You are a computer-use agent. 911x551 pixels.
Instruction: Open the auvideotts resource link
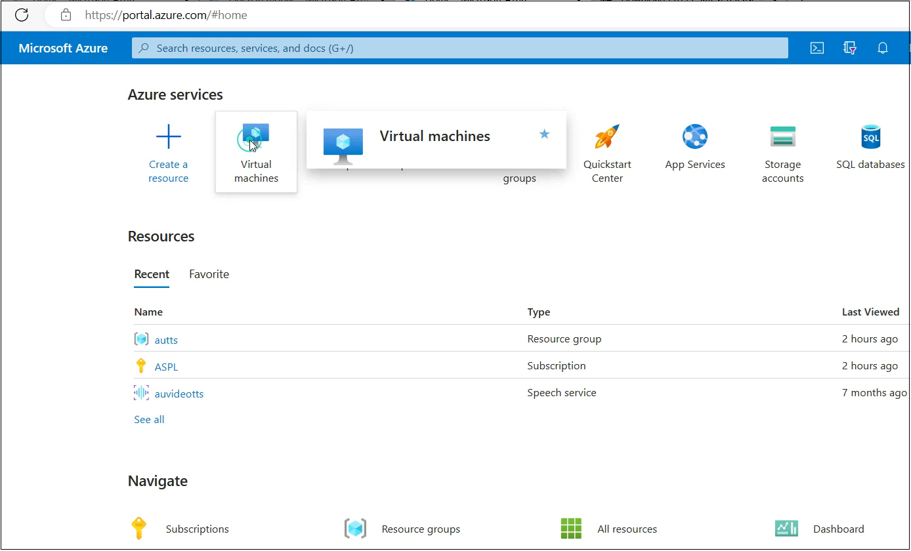179,394
